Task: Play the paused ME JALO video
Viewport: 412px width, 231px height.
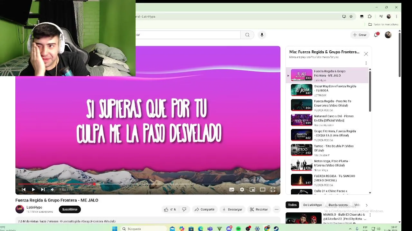Action: [33, 190]
